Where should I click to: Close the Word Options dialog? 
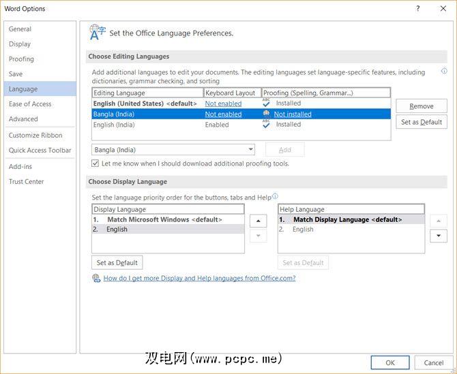click(x=443, y=8)
